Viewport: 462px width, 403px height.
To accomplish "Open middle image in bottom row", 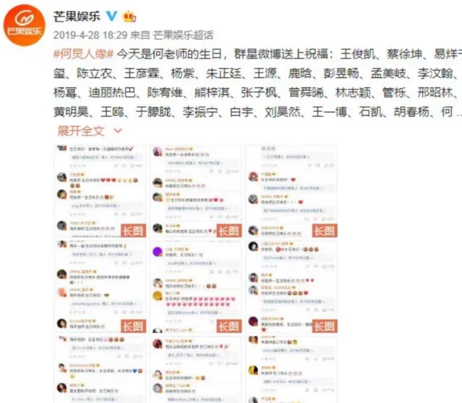I will tap(196, 370).
